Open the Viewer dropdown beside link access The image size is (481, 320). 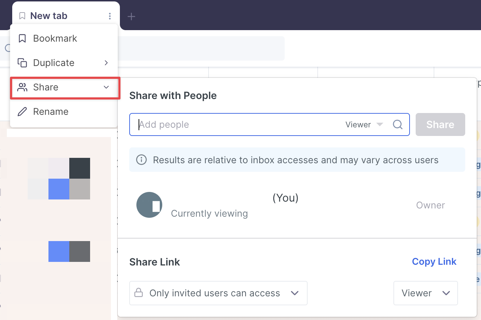tap(425, 293)
